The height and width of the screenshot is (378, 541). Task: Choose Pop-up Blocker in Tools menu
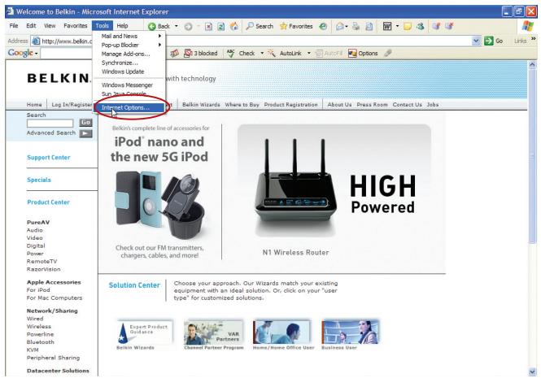[129, 45]
